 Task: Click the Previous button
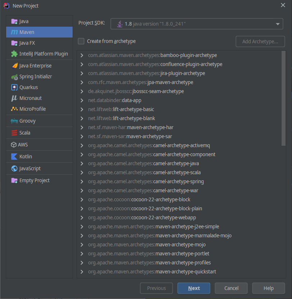(x=156, y=288)
